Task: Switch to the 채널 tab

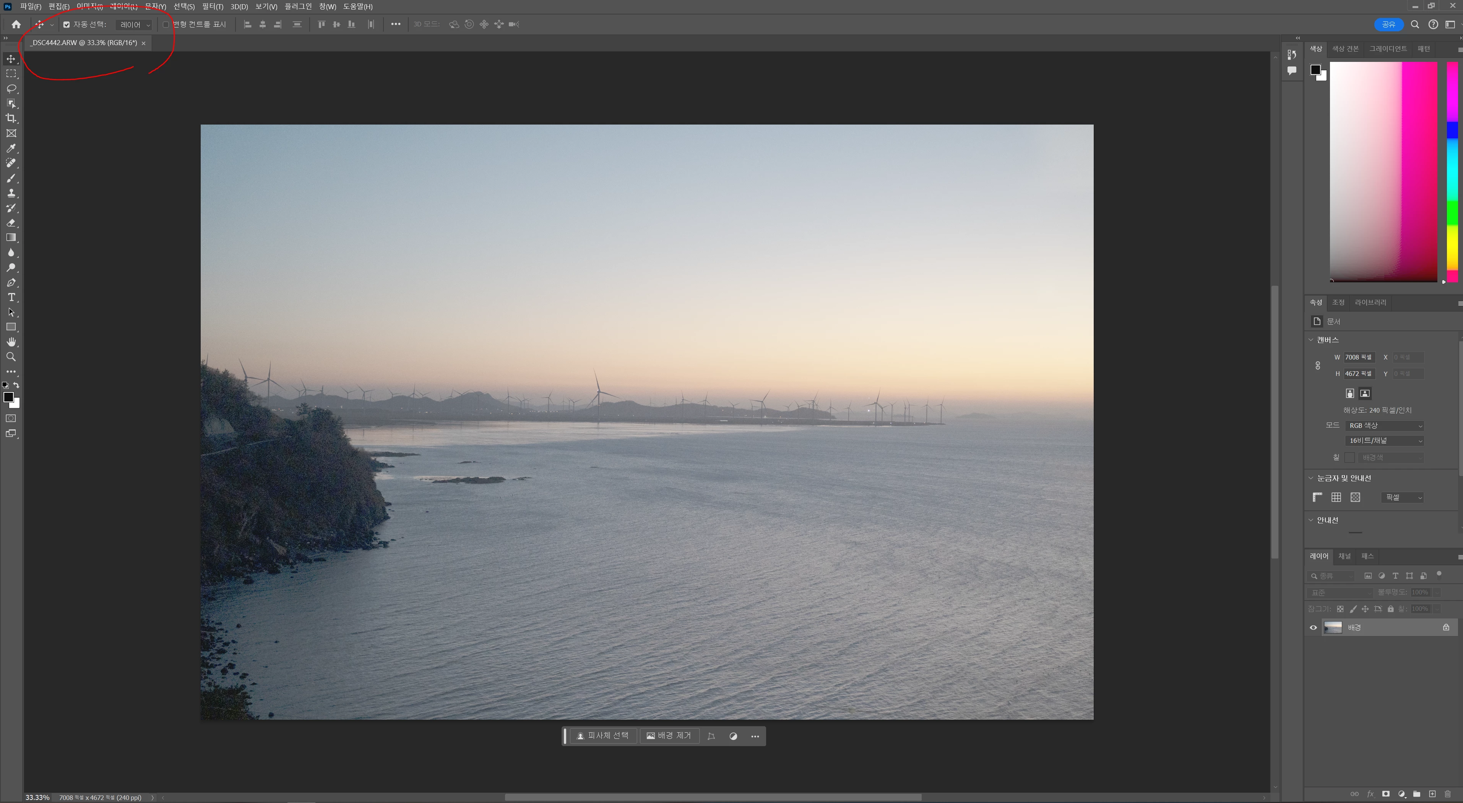Action: [1344, 556]
